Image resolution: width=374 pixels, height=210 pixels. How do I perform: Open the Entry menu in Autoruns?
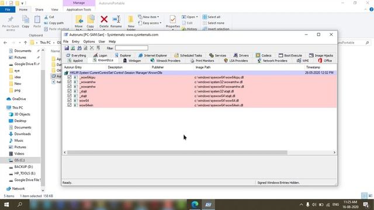point(75,41)
